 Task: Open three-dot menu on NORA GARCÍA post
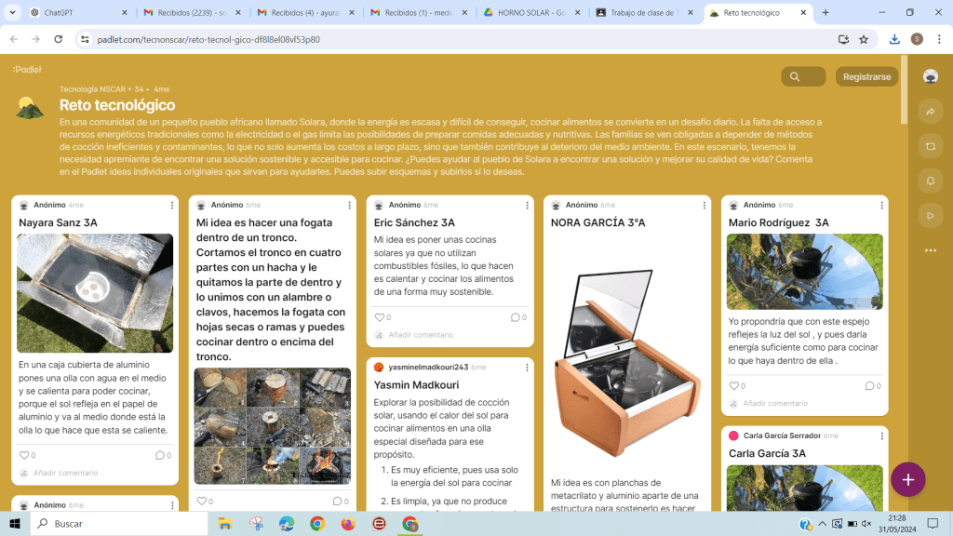704,205
